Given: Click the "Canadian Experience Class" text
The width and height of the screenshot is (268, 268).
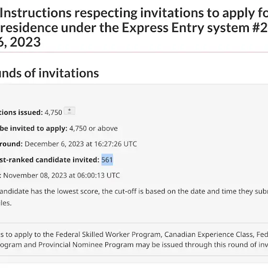Looking at the screenshot, I should click(x=209, y=234).
